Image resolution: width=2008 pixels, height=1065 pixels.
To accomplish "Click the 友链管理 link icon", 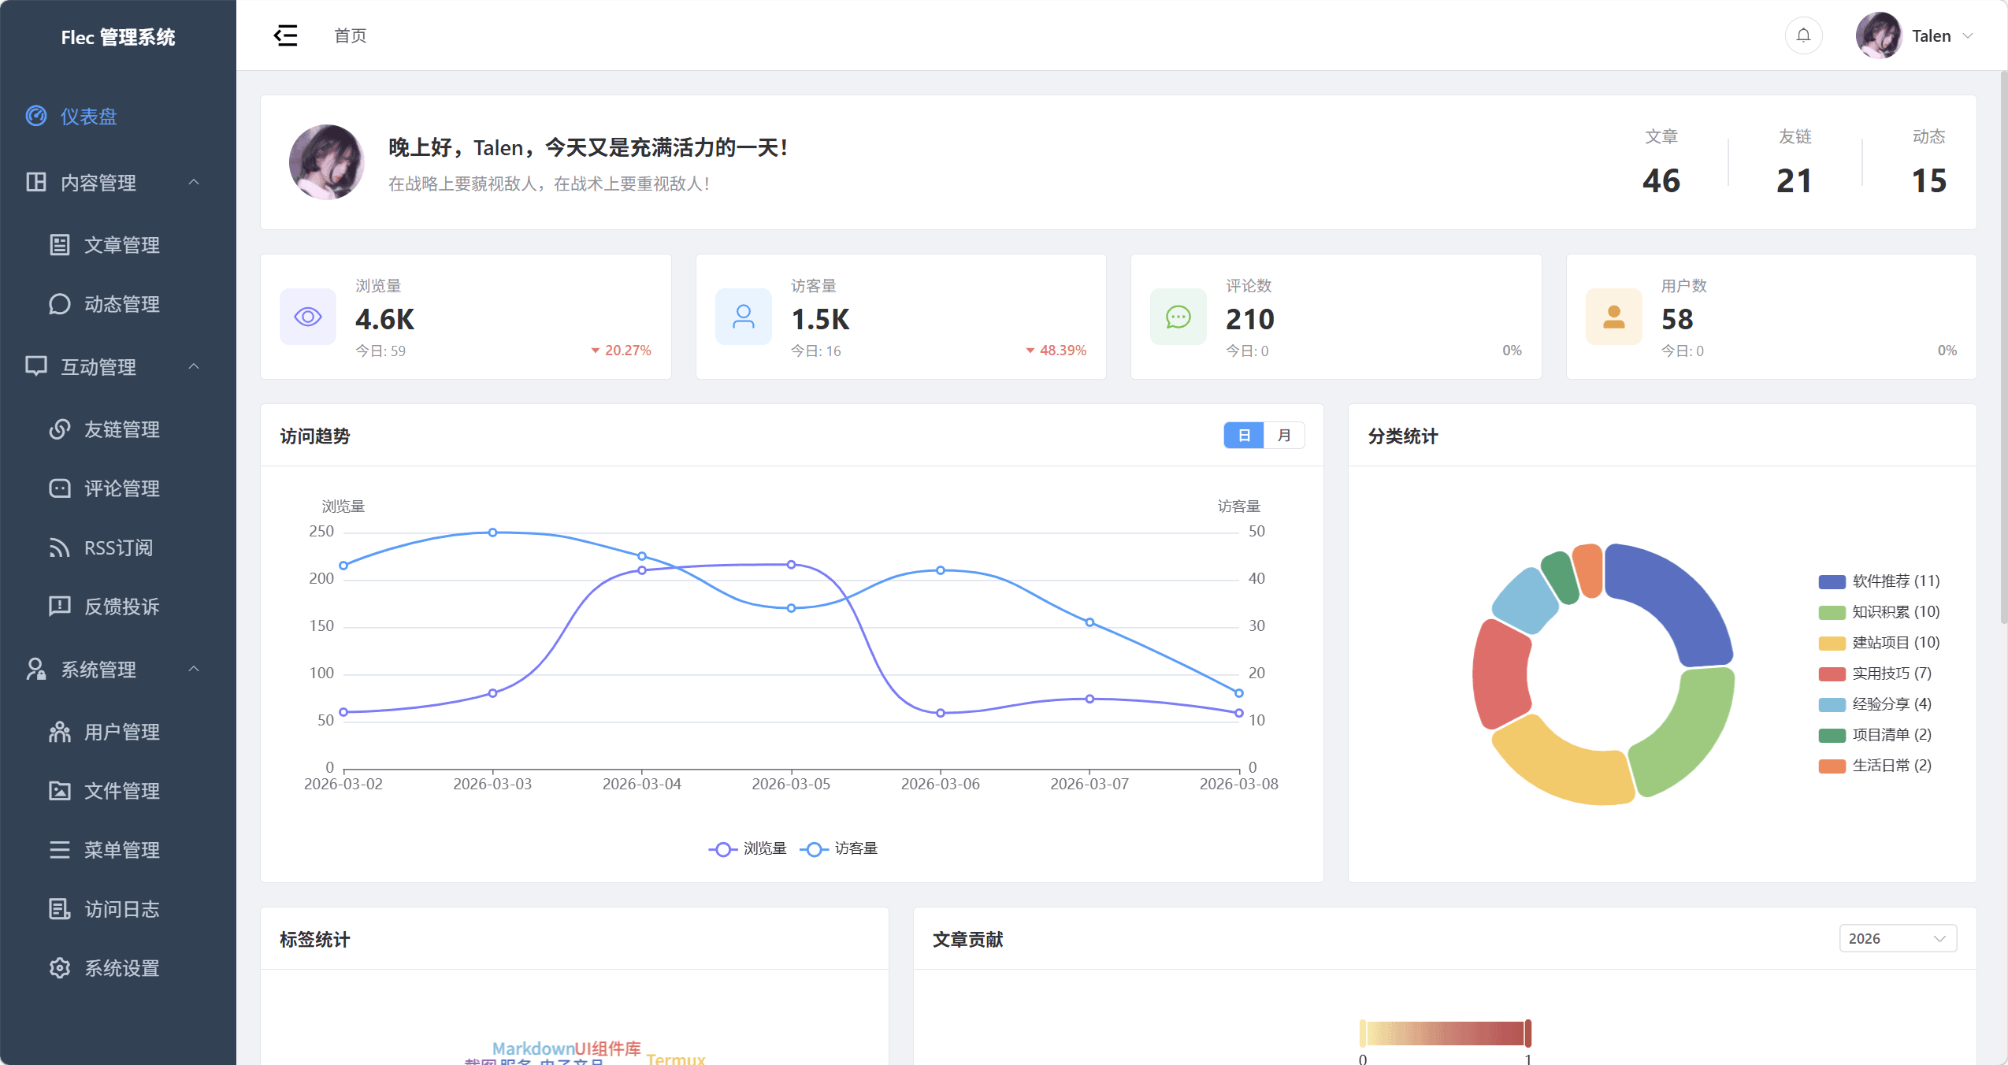I will coord(60,429).
